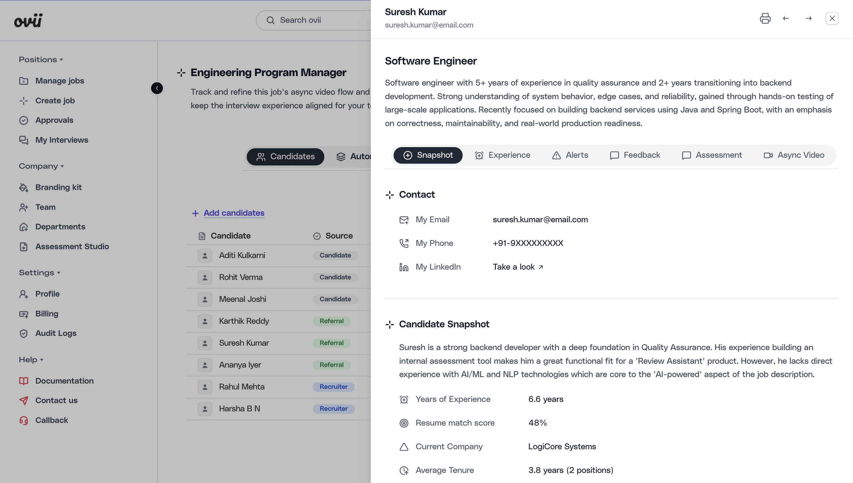Image resolution: width=853 pixels, height=483 pixels.
Task: Click the forward arrow to view next candidate
Action: point(809,18)
